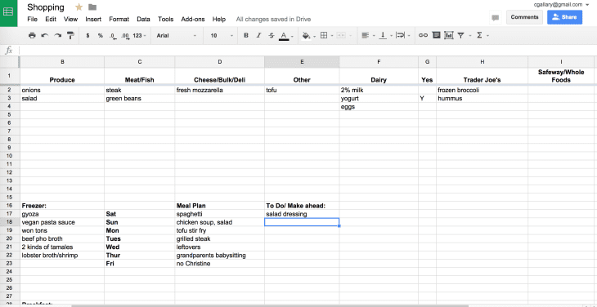
Task: Open the move-to-folder icon
Action: tap(92, 7)
